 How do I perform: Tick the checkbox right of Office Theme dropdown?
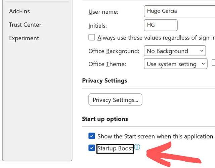pyautogui.click(x=214, y=63)
